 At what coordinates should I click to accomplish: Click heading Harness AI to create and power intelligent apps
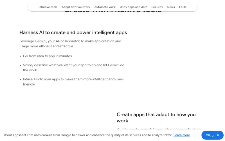[x=73, y=32]
